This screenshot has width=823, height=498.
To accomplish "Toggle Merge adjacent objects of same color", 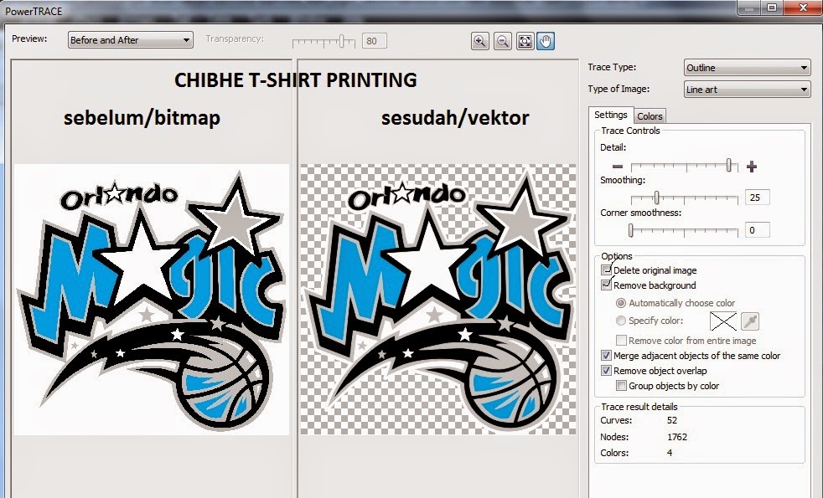I will click(x=606, y=356).
